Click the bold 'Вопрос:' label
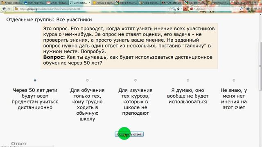The height and width of the screenshot is (147, 262). tap(54, 57)
